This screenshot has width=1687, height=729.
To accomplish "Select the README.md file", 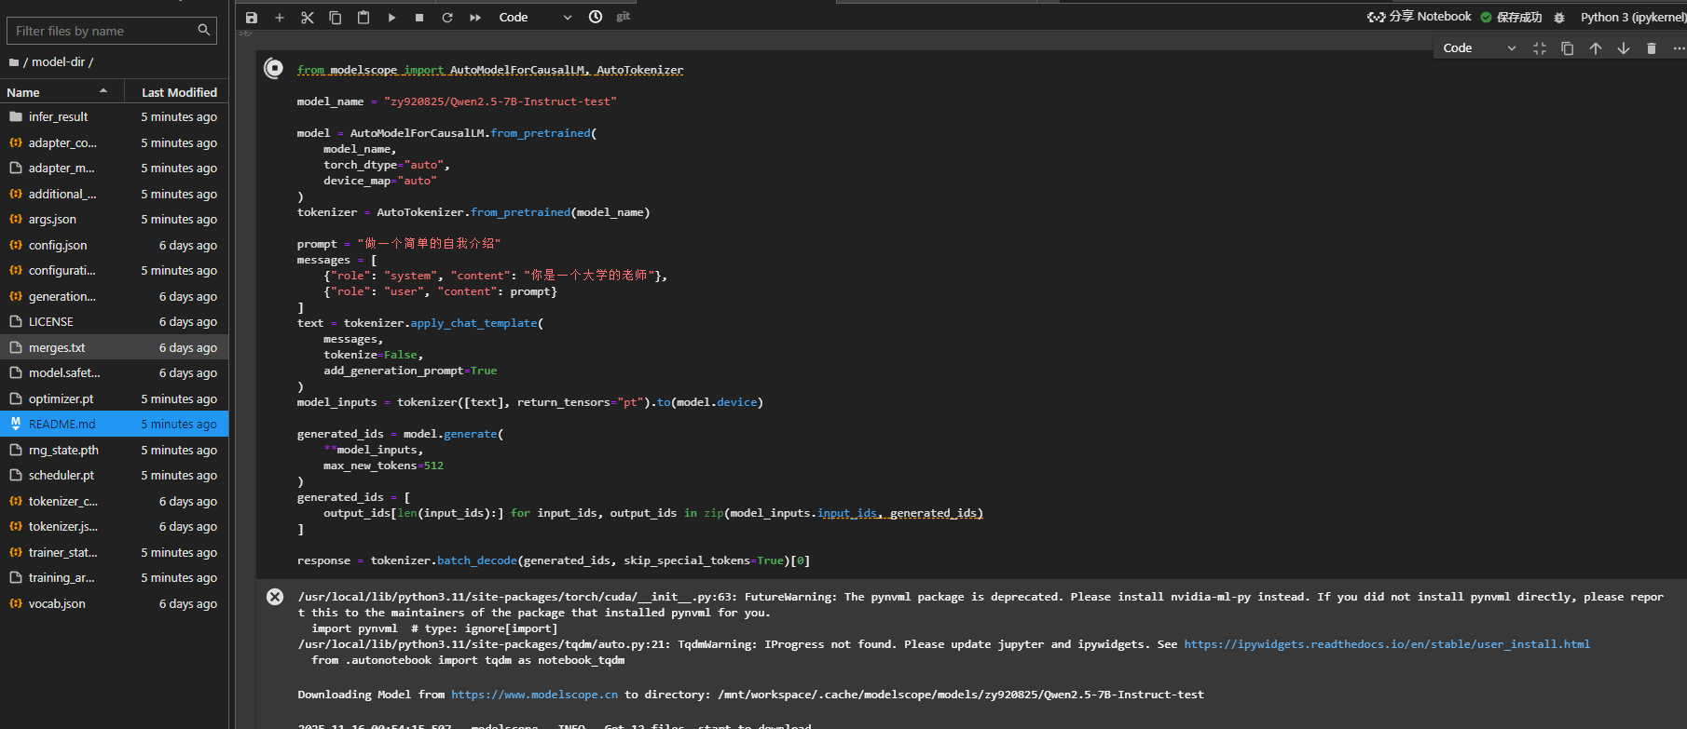I will tap(114, 425).
